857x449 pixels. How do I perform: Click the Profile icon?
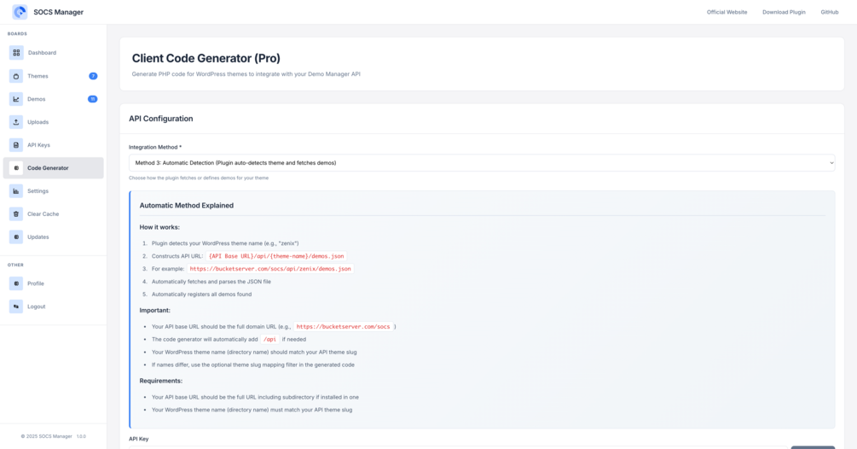[x=16, y=283]
